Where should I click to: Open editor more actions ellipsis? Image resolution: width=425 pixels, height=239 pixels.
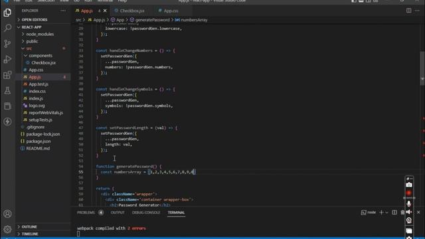tap(417, 11)
